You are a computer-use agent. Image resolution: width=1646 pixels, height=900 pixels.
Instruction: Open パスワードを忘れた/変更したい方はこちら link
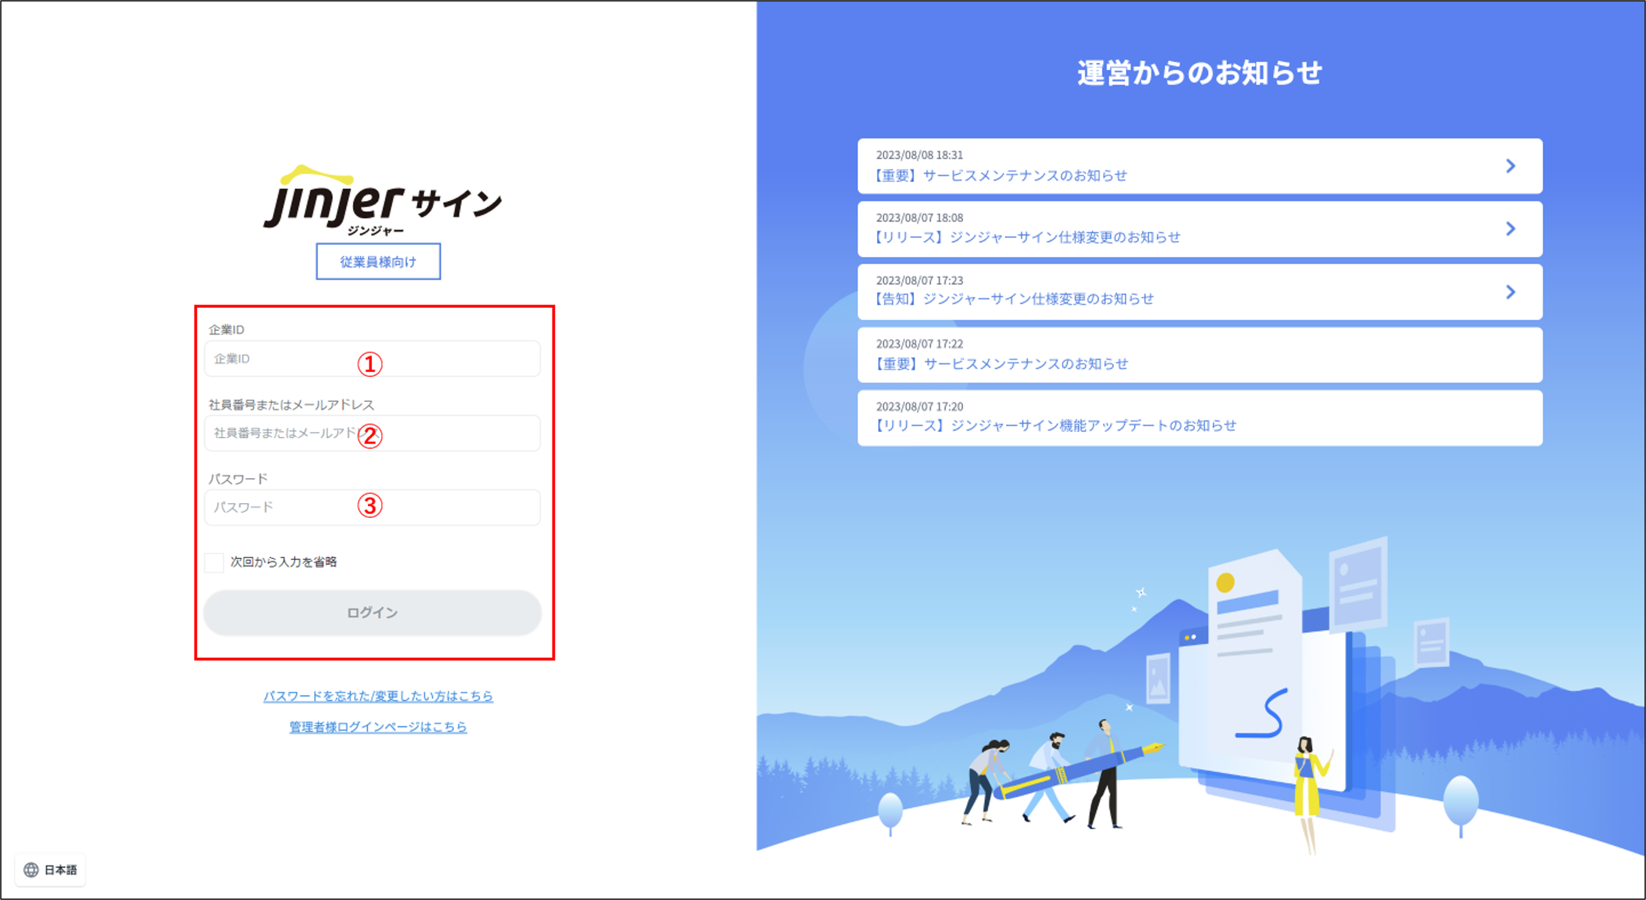pyautogui.click(x=378, y=695)
